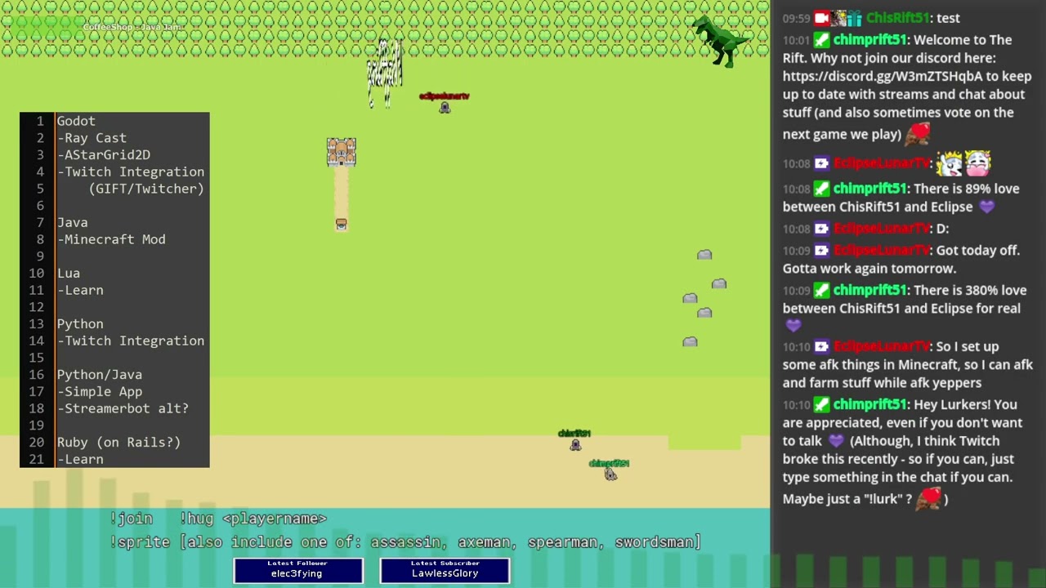
Task: Click the 'Python/Java' list line
Action: click(100, 375)
